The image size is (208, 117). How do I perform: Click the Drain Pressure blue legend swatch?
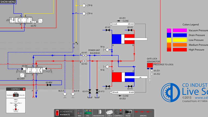(180, 35)
